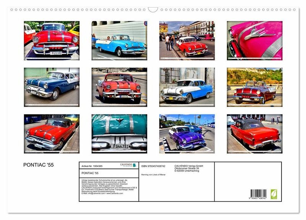Click the ISBN 9783457408742 text
Image resolution: width=306 pixels, height=220 pixels.
153,166
